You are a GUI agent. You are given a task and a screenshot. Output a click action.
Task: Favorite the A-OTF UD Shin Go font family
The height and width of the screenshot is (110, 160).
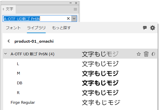tap(139, 54)
